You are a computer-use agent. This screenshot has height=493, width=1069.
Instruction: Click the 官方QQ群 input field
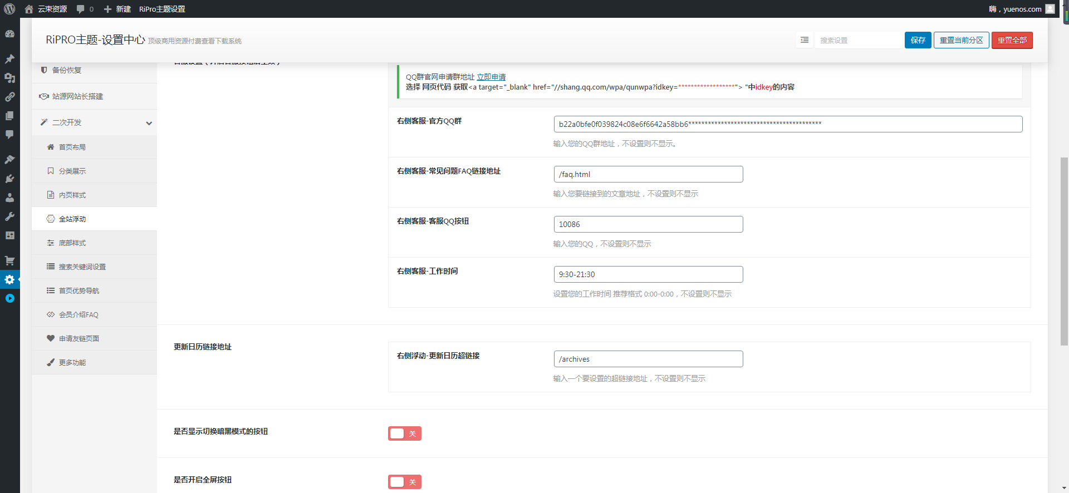coord(788,124)
